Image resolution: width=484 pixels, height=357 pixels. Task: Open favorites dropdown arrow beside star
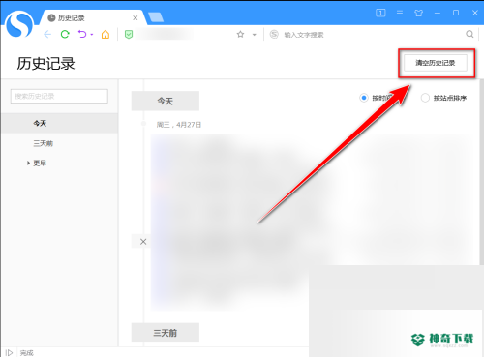coord(255,35)
